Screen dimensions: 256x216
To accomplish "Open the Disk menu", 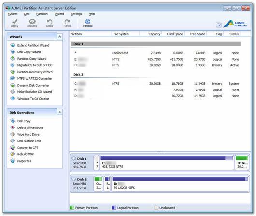I will click(27, 14).
